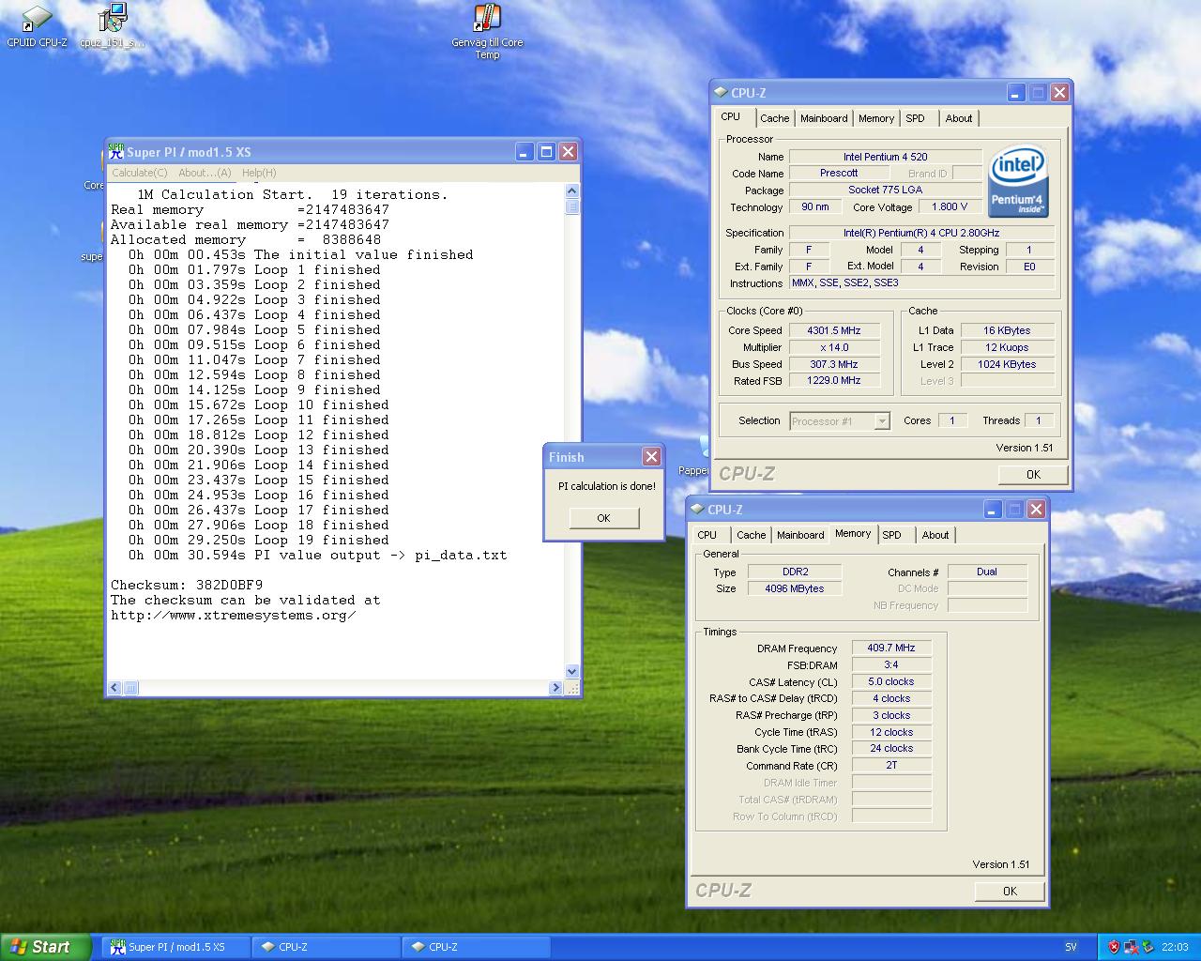Image resolution: width=1201 pixels, height=961 pixels.
Task: Click the PI value output pi_data.txt line
Action: [317, 555]
